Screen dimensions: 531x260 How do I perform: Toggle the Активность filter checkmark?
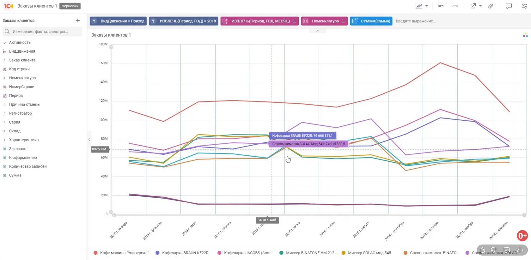pyautogui.click(x=5, y=43)
